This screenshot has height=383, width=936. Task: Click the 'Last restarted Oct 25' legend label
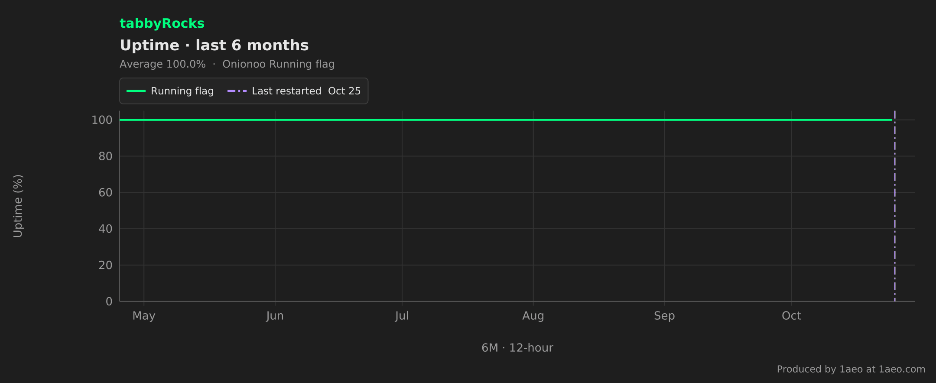click(x=306, y=91)
